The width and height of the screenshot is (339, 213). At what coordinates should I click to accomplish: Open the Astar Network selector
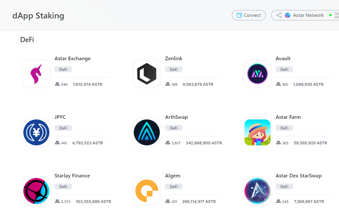[305, 15]
